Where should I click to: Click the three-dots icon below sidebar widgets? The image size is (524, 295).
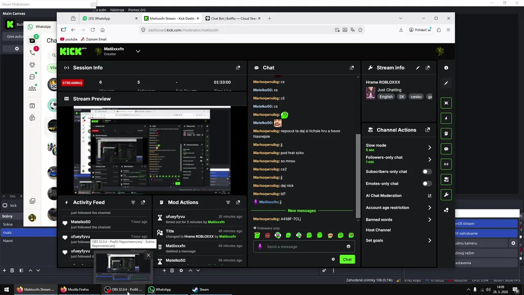pos(446,210)
